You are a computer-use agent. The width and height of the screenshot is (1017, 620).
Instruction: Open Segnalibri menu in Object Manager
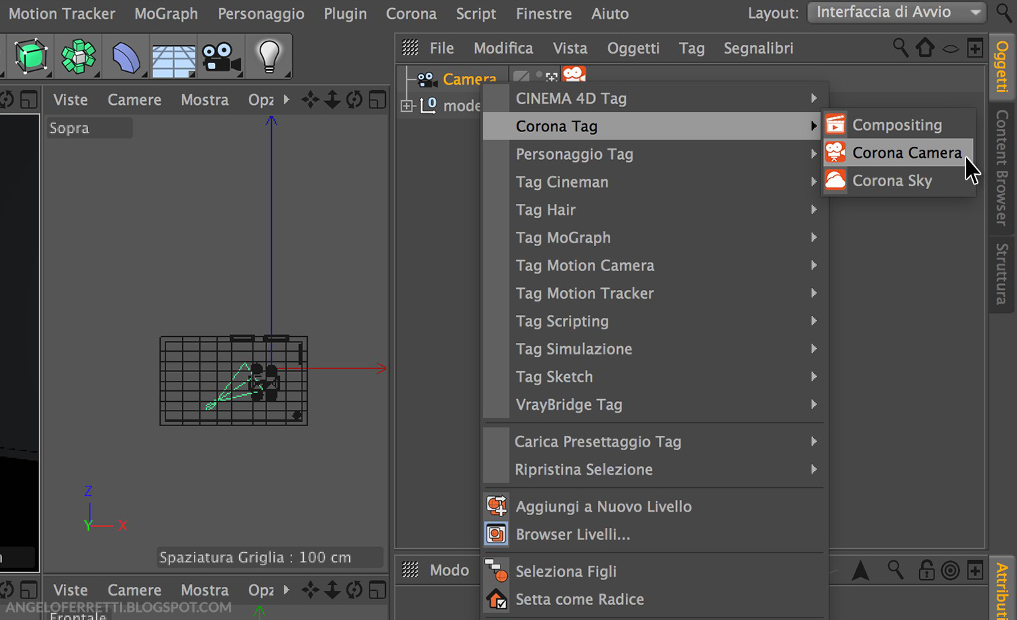(758, 48)
